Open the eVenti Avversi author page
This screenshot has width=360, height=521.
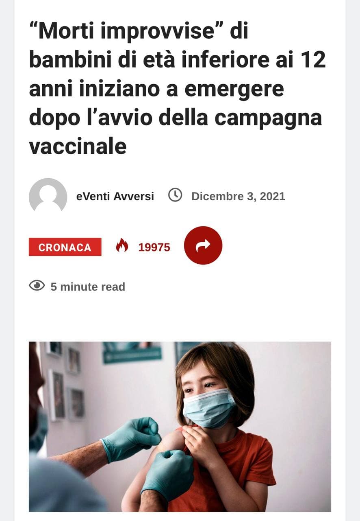tap(115, 196)
